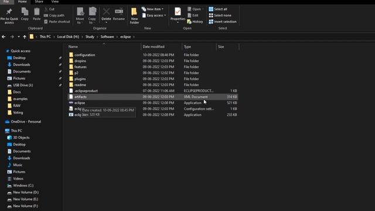The width and height of the screenshot is (375, 211).
Task: Click the Copy ribbon icon
Action: tap(25, 14)
